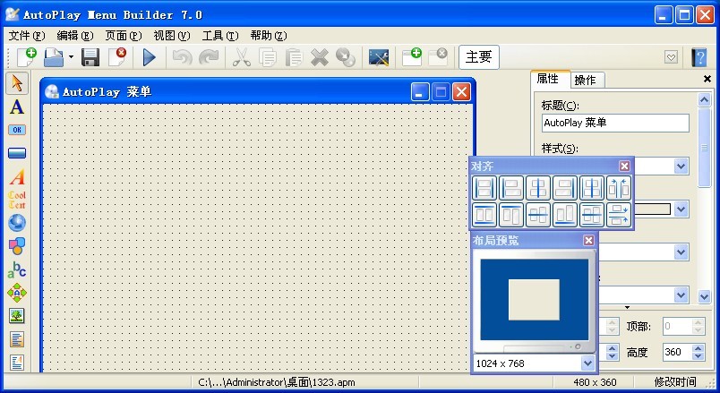
Task: Click the 高度 height value field
Action: pyautogui.click(x=676, y=353)
